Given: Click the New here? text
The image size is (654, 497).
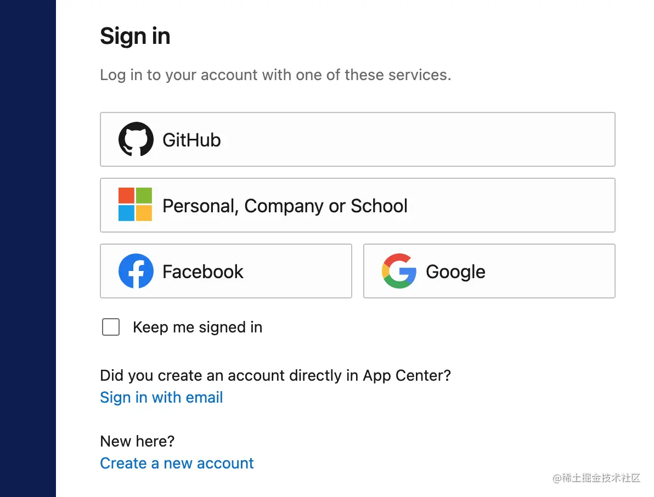Looking at the screenshot, I should click(137, 441).
